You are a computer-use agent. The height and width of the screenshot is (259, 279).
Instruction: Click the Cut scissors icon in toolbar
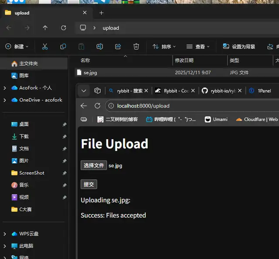45,47
